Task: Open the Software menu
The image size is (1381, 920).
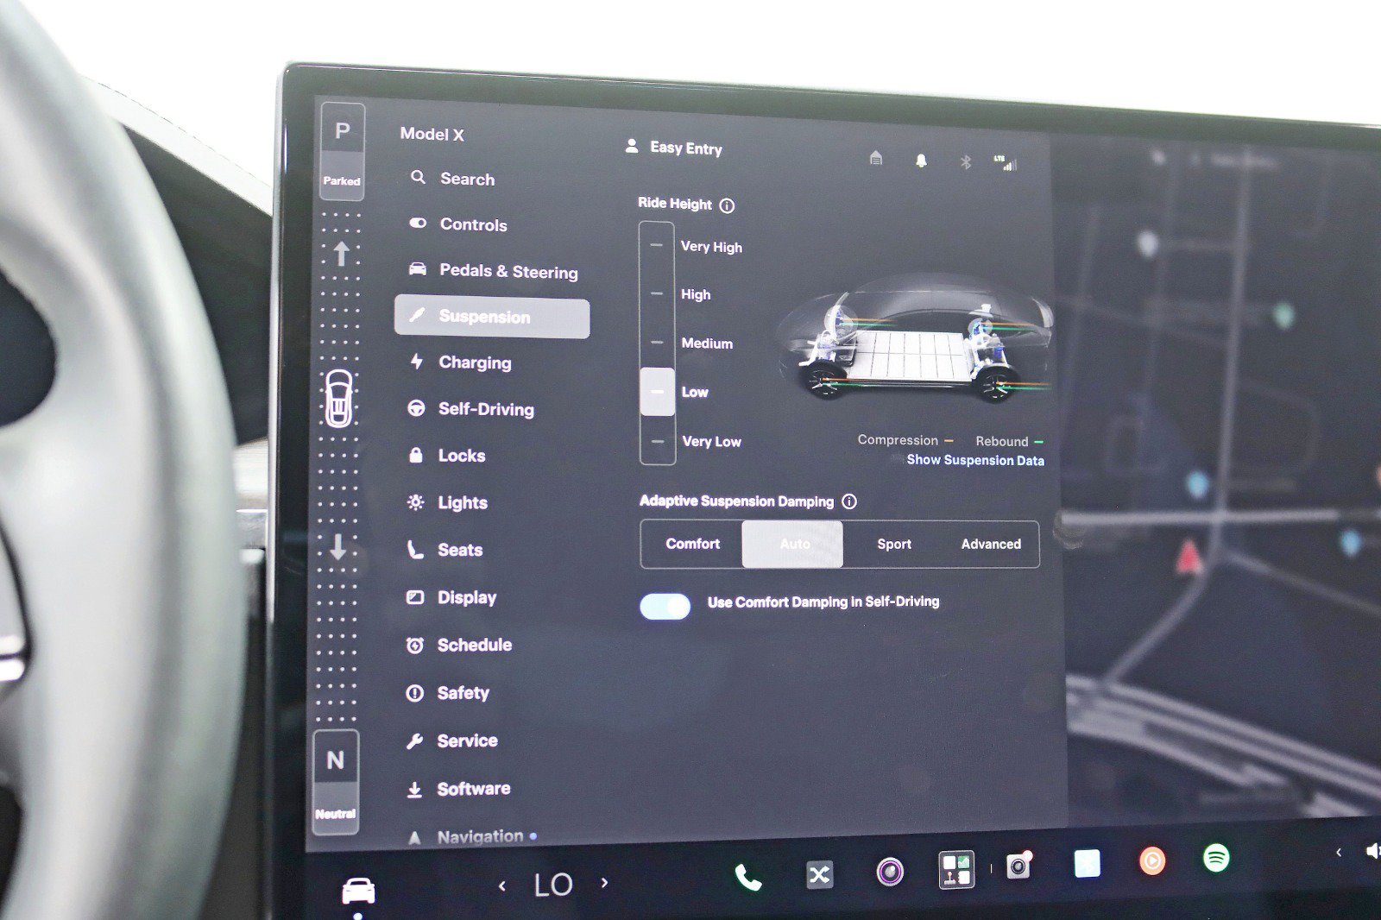Action: [x=459, y=789]
